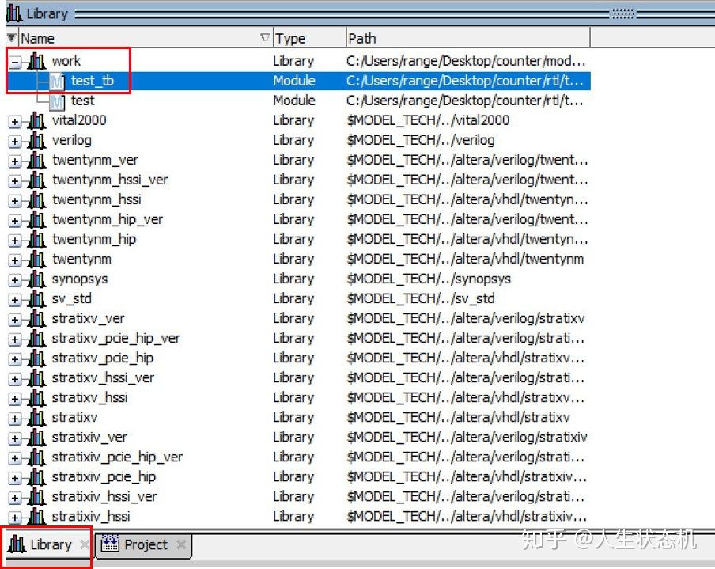Select the stratixiv_pcie_hip library name
This screenshot has width=715, height=569.
[104, 477]
